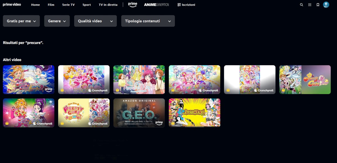Click shopping bag badge on Rinshi!! Ekoda card

(172, 123)
